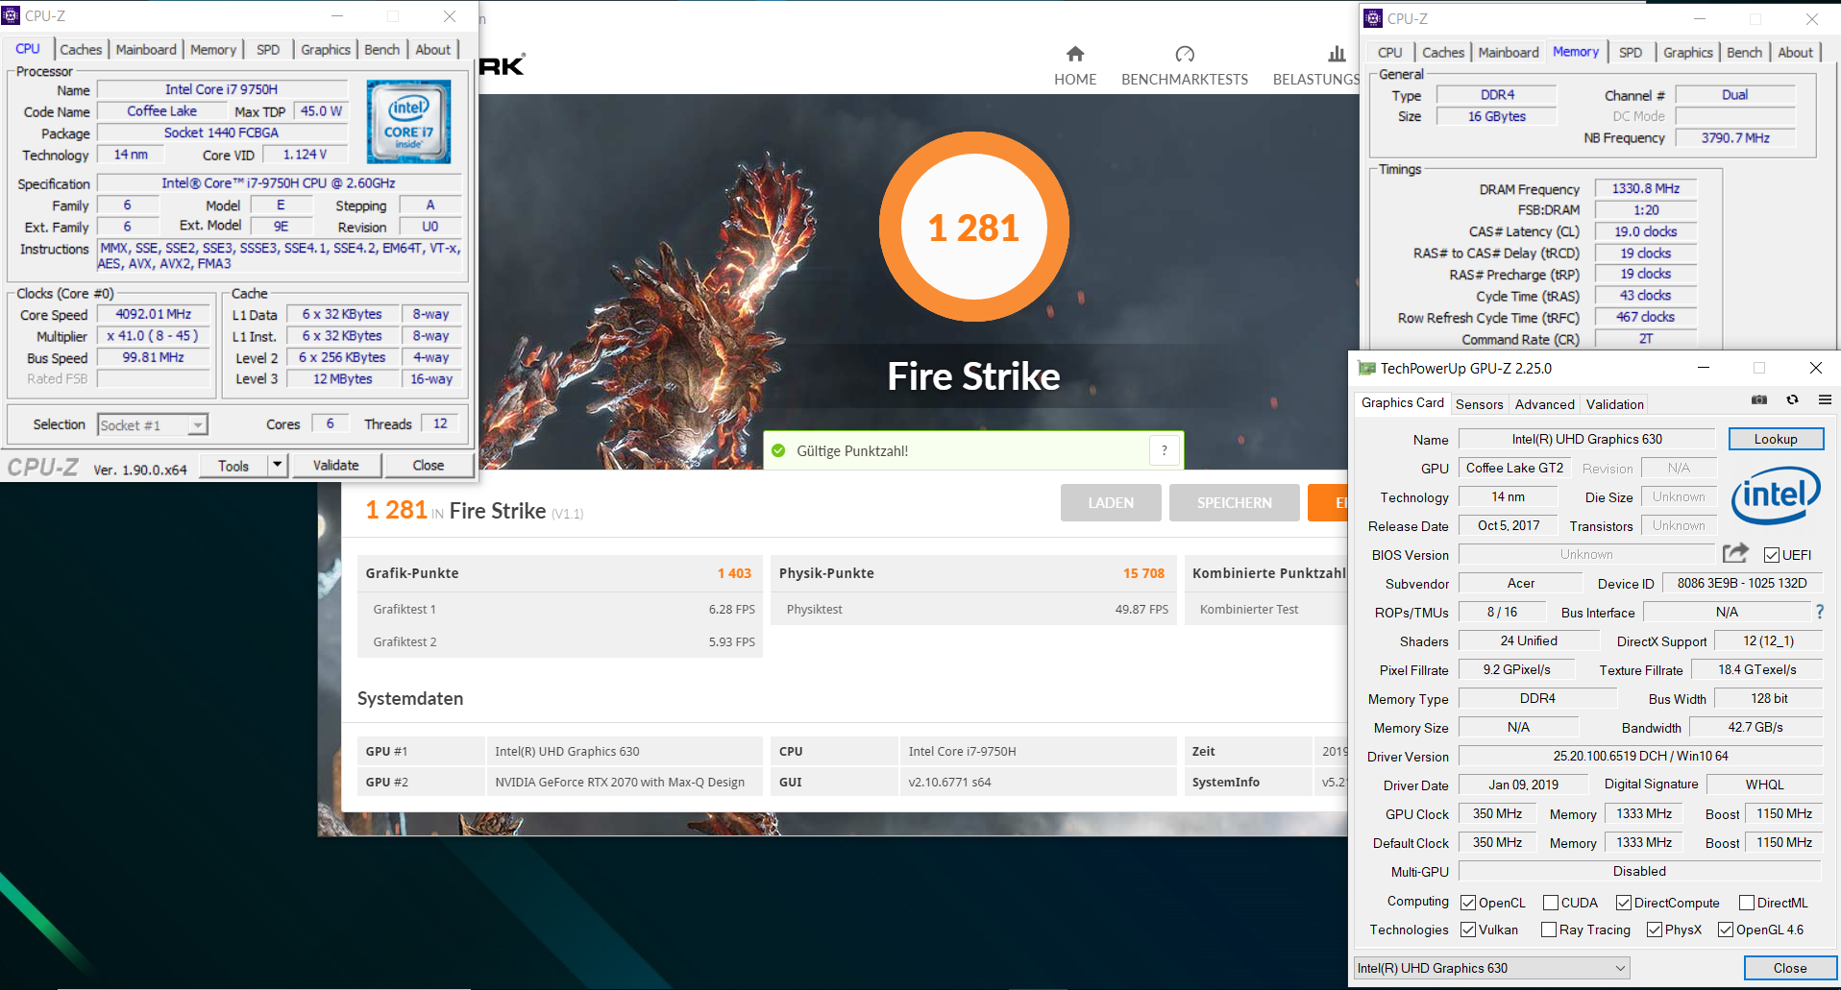The image size is (1841, 990).
Task: Enable the DirectML checkbox
Action: (1747, 903)
